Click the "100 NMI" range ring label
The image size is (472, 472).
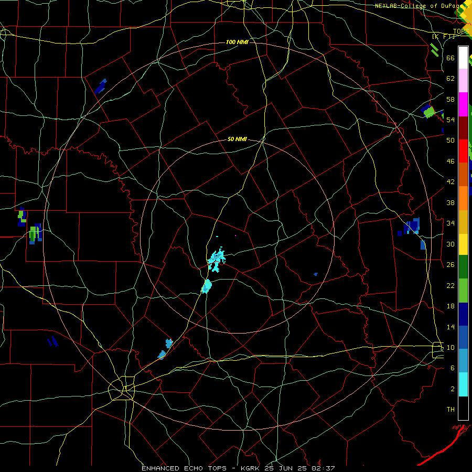(237, 42)
